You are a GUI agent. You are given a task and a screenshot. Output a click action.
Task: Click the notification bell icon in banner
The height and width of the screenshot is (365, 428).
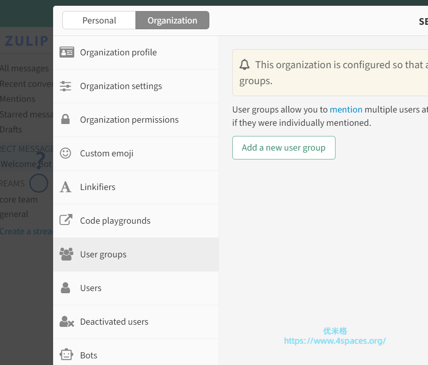tap(244, 65)
